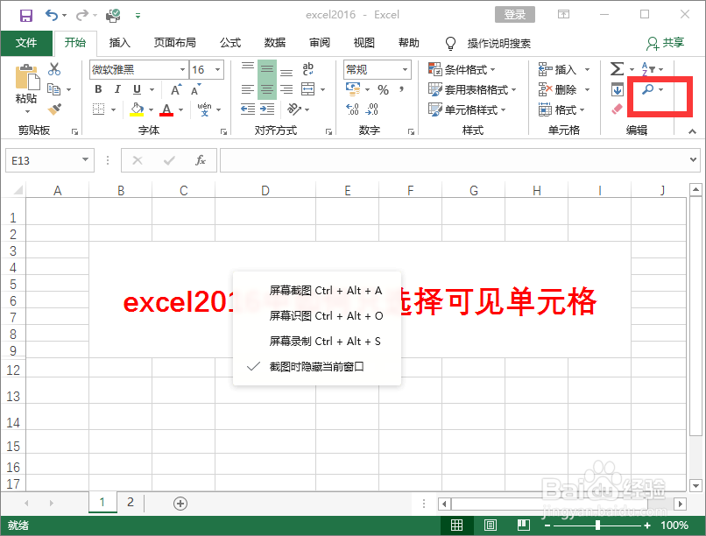706x536 pixels.
Task: Click the Fill down arrow icon
Action: [x=618, y=89]
